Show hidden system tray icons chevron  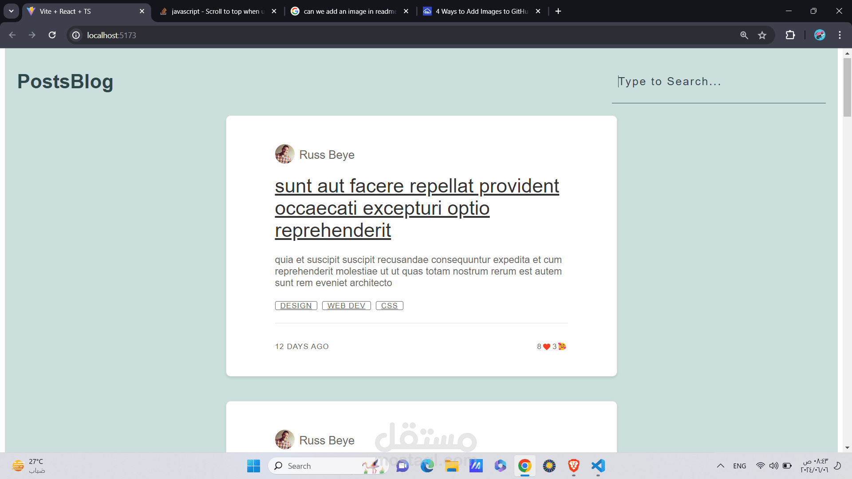(721, 466)
